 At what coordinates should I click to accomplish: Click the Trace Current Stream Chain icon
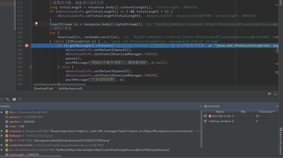point(20,99)
